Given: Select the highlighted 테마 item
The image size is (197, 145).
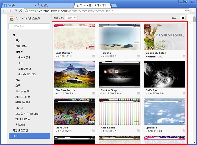Looking at the screenshot, I should pyautogui.click(x=29, y=136).
